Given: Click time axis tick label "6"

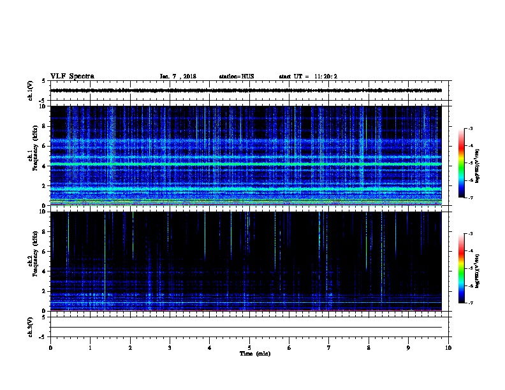Looking at the screenshot, I should [x=289, y=347].
